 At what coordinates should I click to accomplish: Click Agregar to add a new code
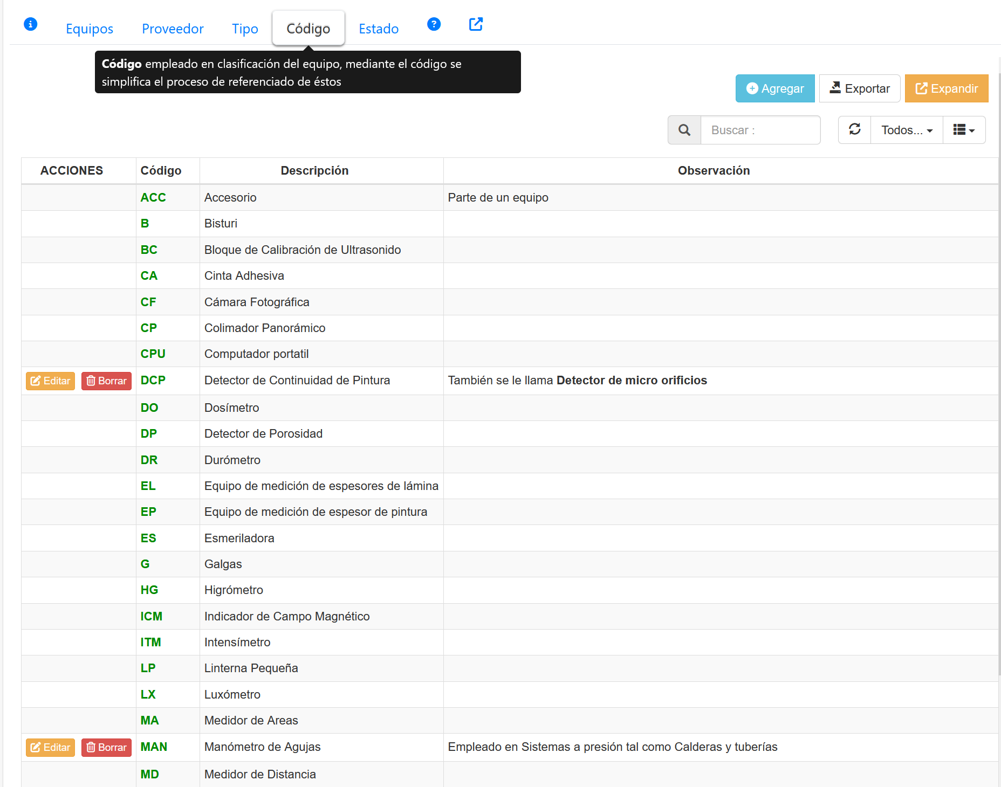[x=775, y=88]
